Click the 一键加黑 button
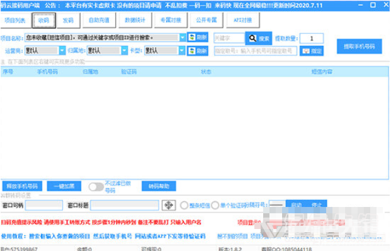The width and height of the screenshot is (391, 251). 64,186
